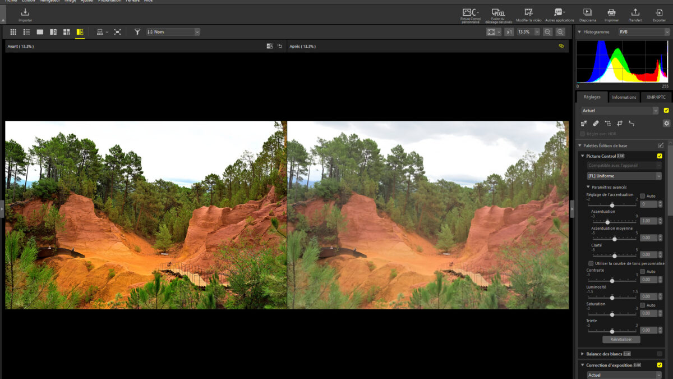Select the retouch brush bandage icon
The height and width of the screenshot is (379, 673).
point(596,123)
